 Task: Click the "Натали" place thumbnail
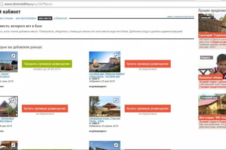9,62
